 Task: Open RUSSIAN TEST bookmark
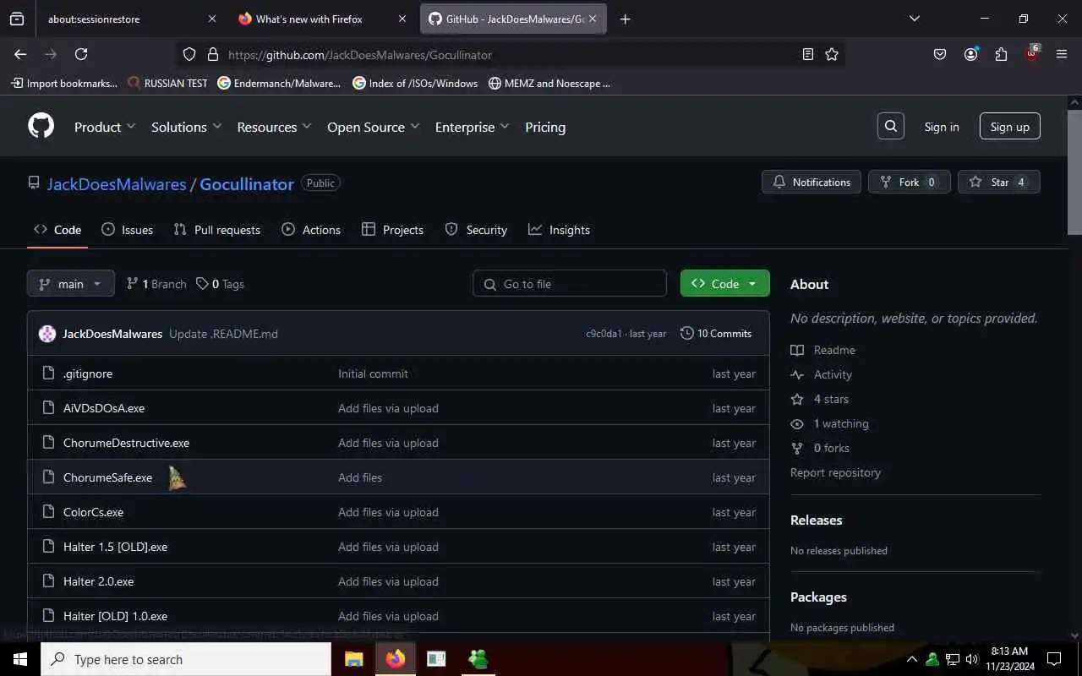167,83
